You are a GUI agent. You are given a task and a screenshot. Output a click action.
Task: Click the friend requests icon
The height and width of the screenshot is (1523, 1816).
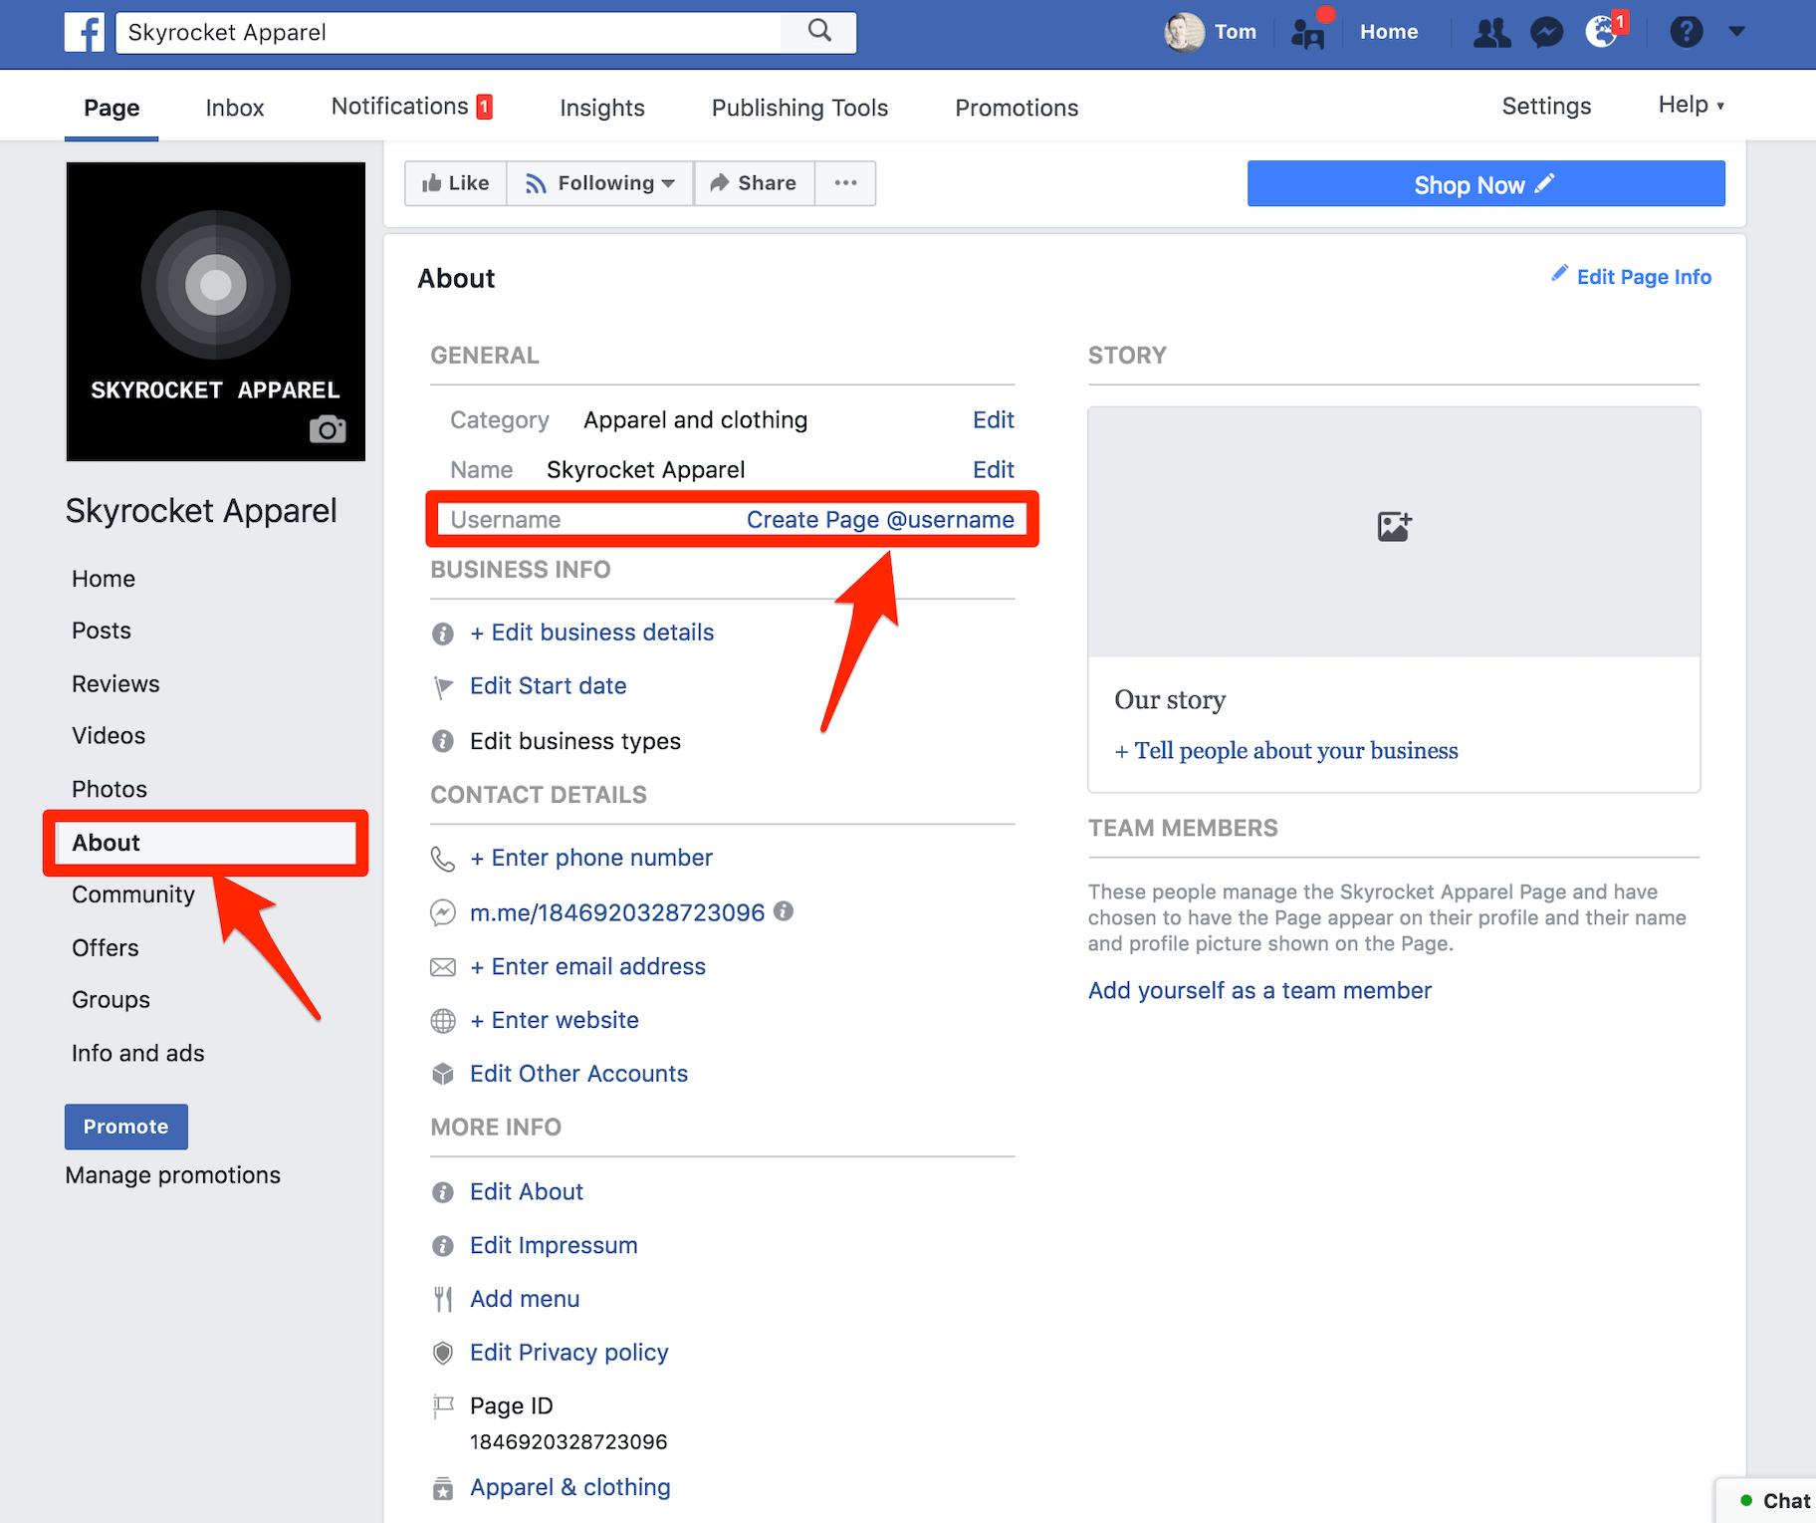coord(1490,32)
